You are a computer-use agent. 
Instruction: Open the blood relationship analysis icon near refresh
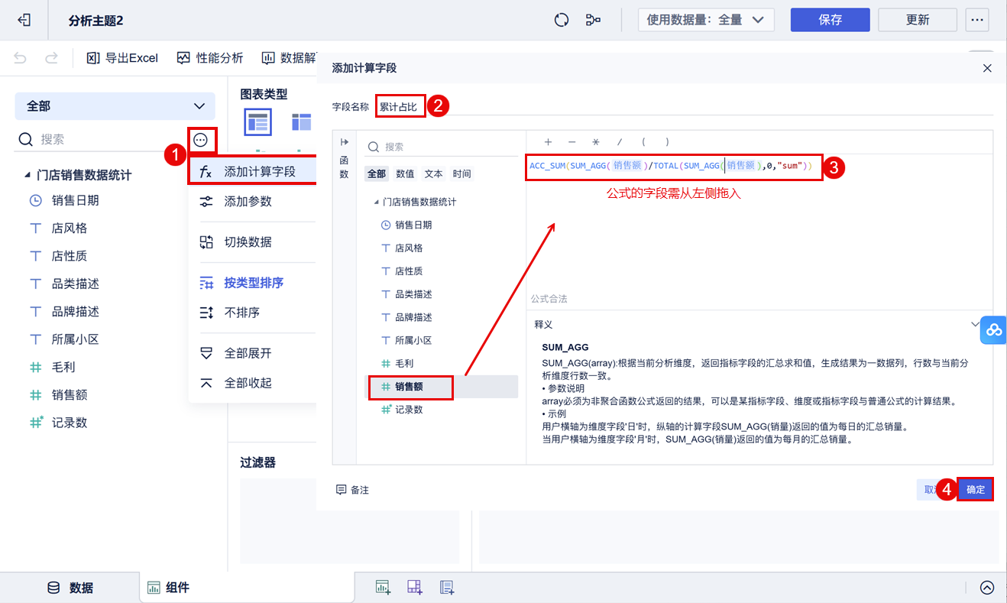pos(594,20)
